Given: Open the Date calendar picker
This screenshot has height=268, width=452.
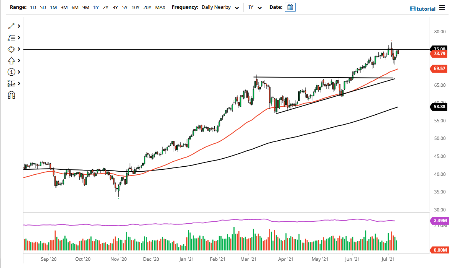Looking at the screenshot, I should pyautogui.click(x=290, y=7).
